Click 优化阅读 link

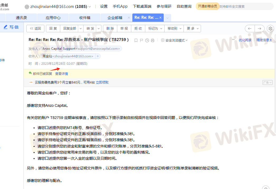tap(245, 40)
